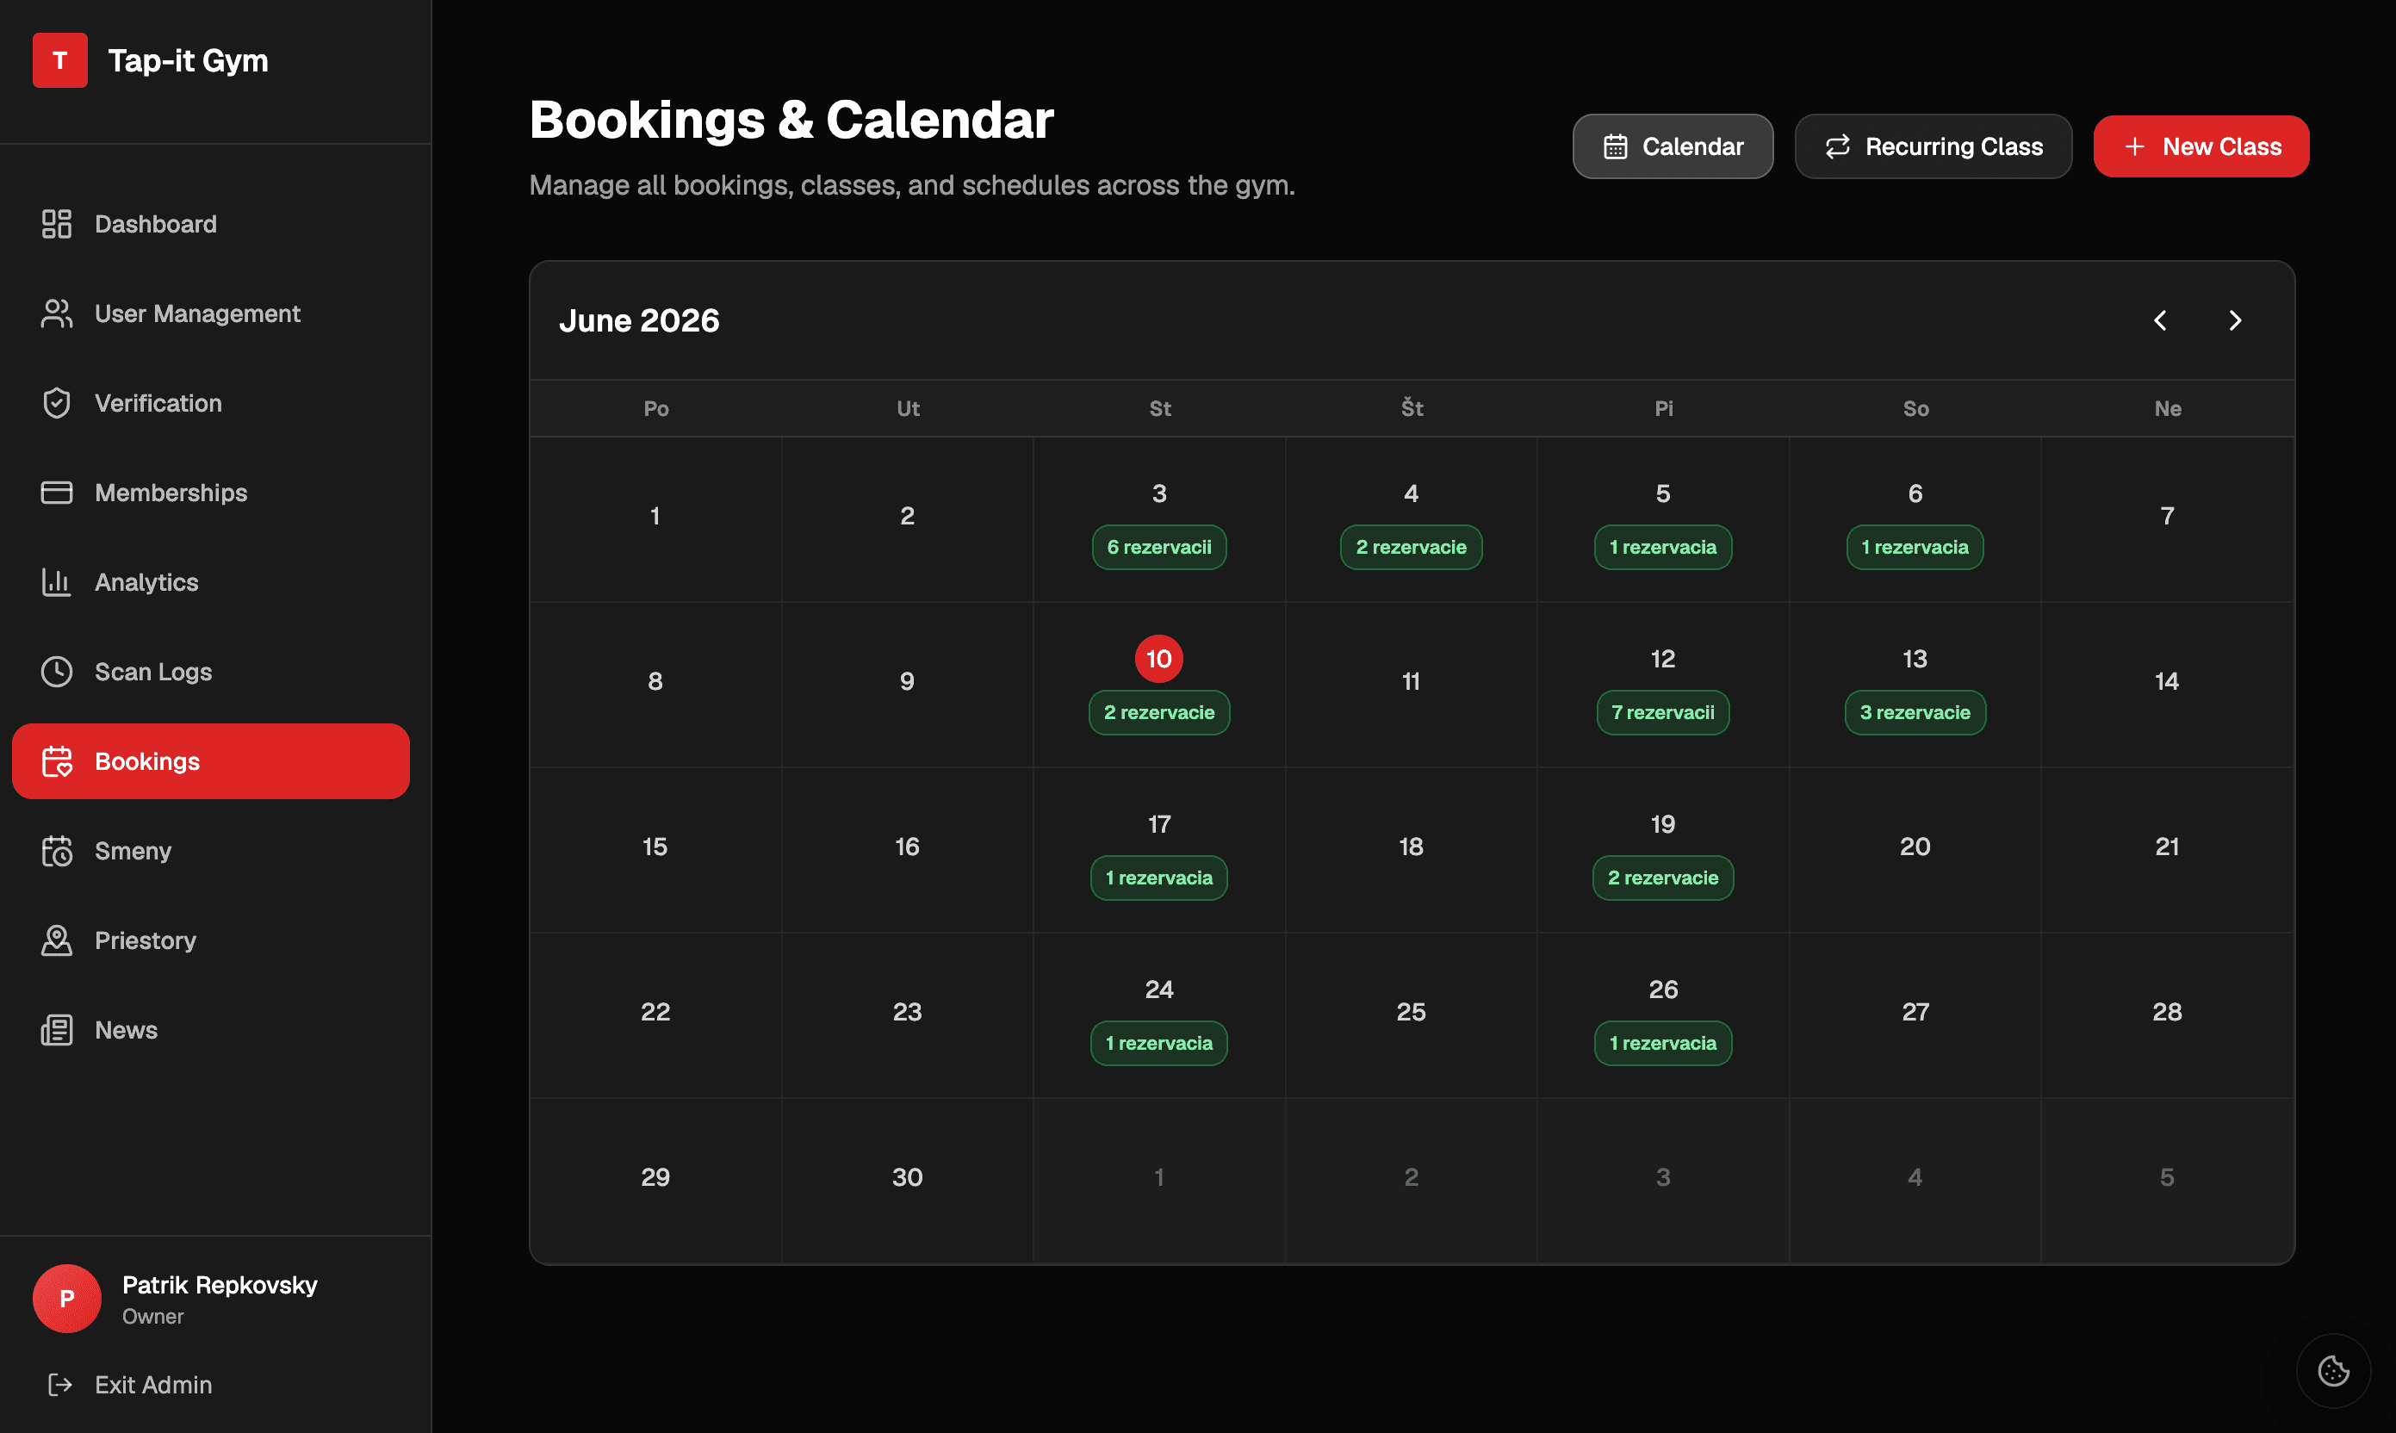Click the repeat arrows icon in Recurring Class
The width and height of the screenshot is (2396, 1433).
tap(1838, 146)
